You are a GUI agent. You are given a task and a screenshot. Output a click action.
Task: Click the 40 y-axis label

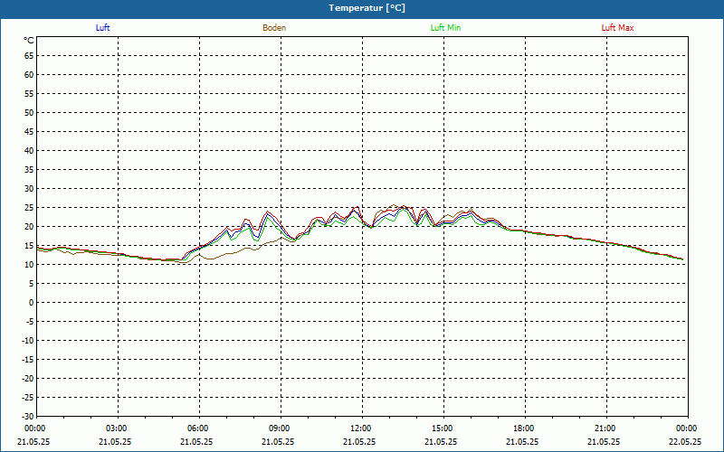point(29,151)
